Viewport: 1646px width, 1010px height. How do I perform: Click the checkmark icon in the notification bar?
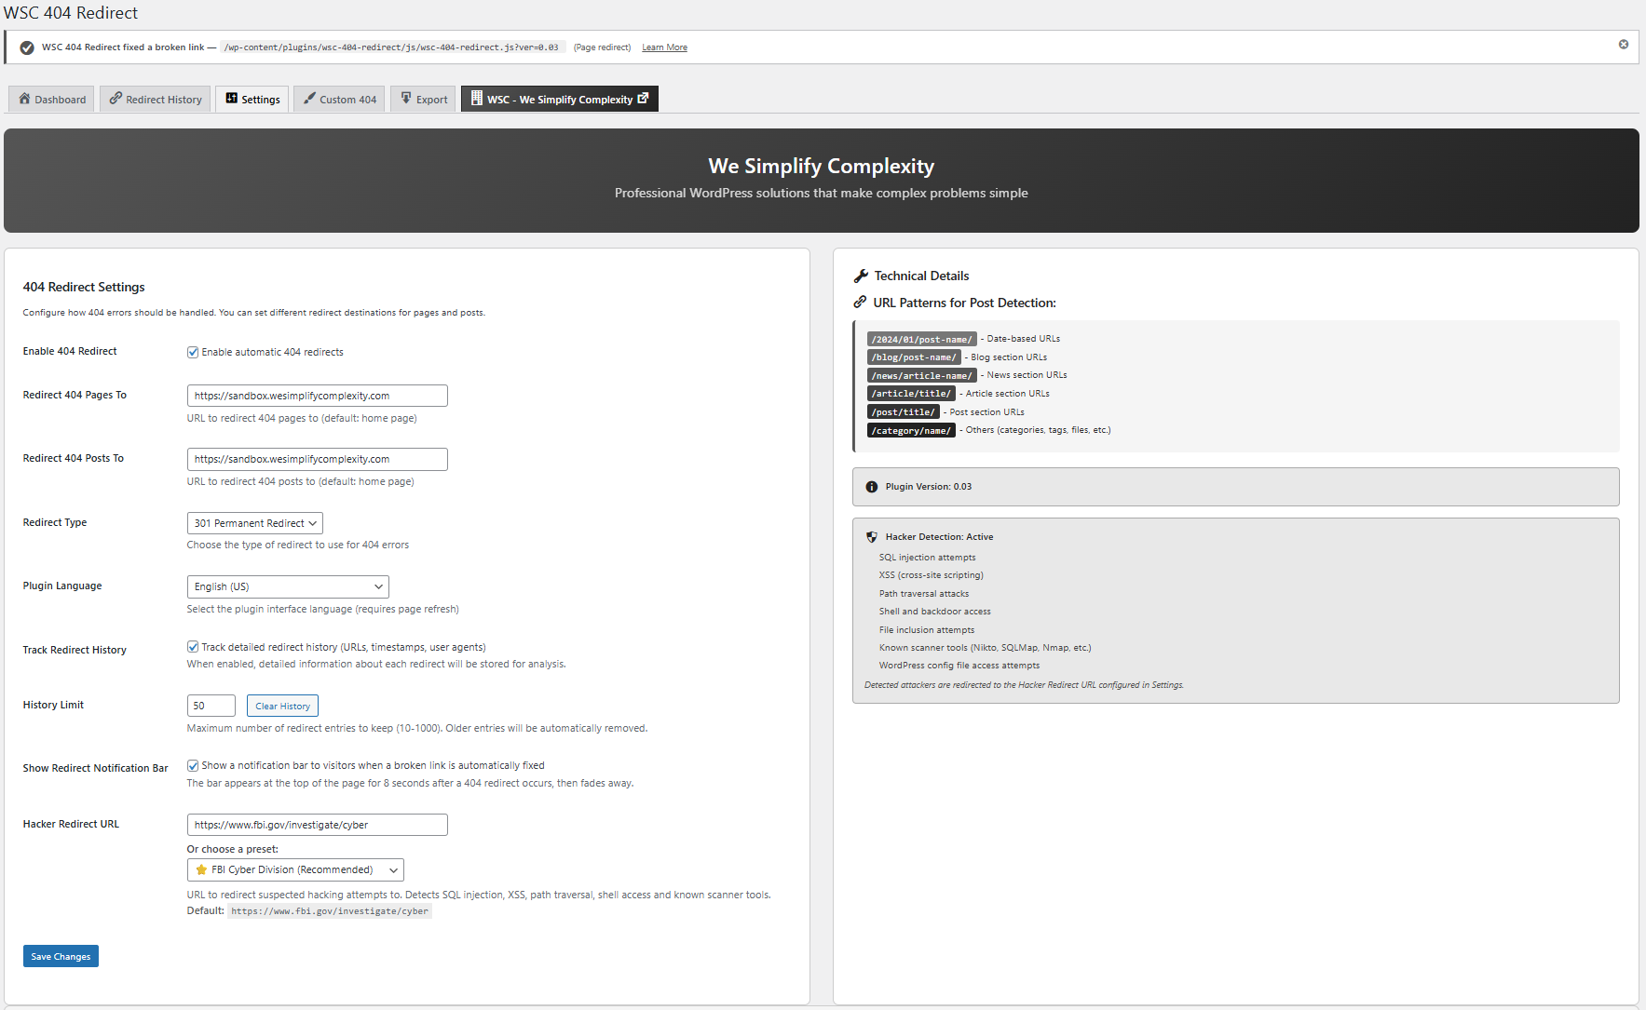point(27,47)
